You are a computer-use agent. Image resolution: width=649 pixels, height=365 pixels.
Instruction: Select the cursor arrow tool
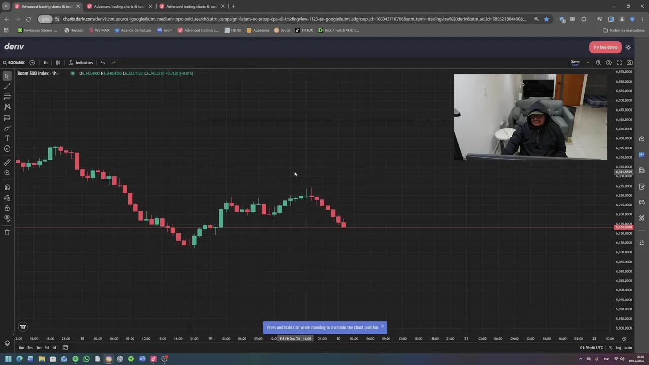tap(7, 76)
